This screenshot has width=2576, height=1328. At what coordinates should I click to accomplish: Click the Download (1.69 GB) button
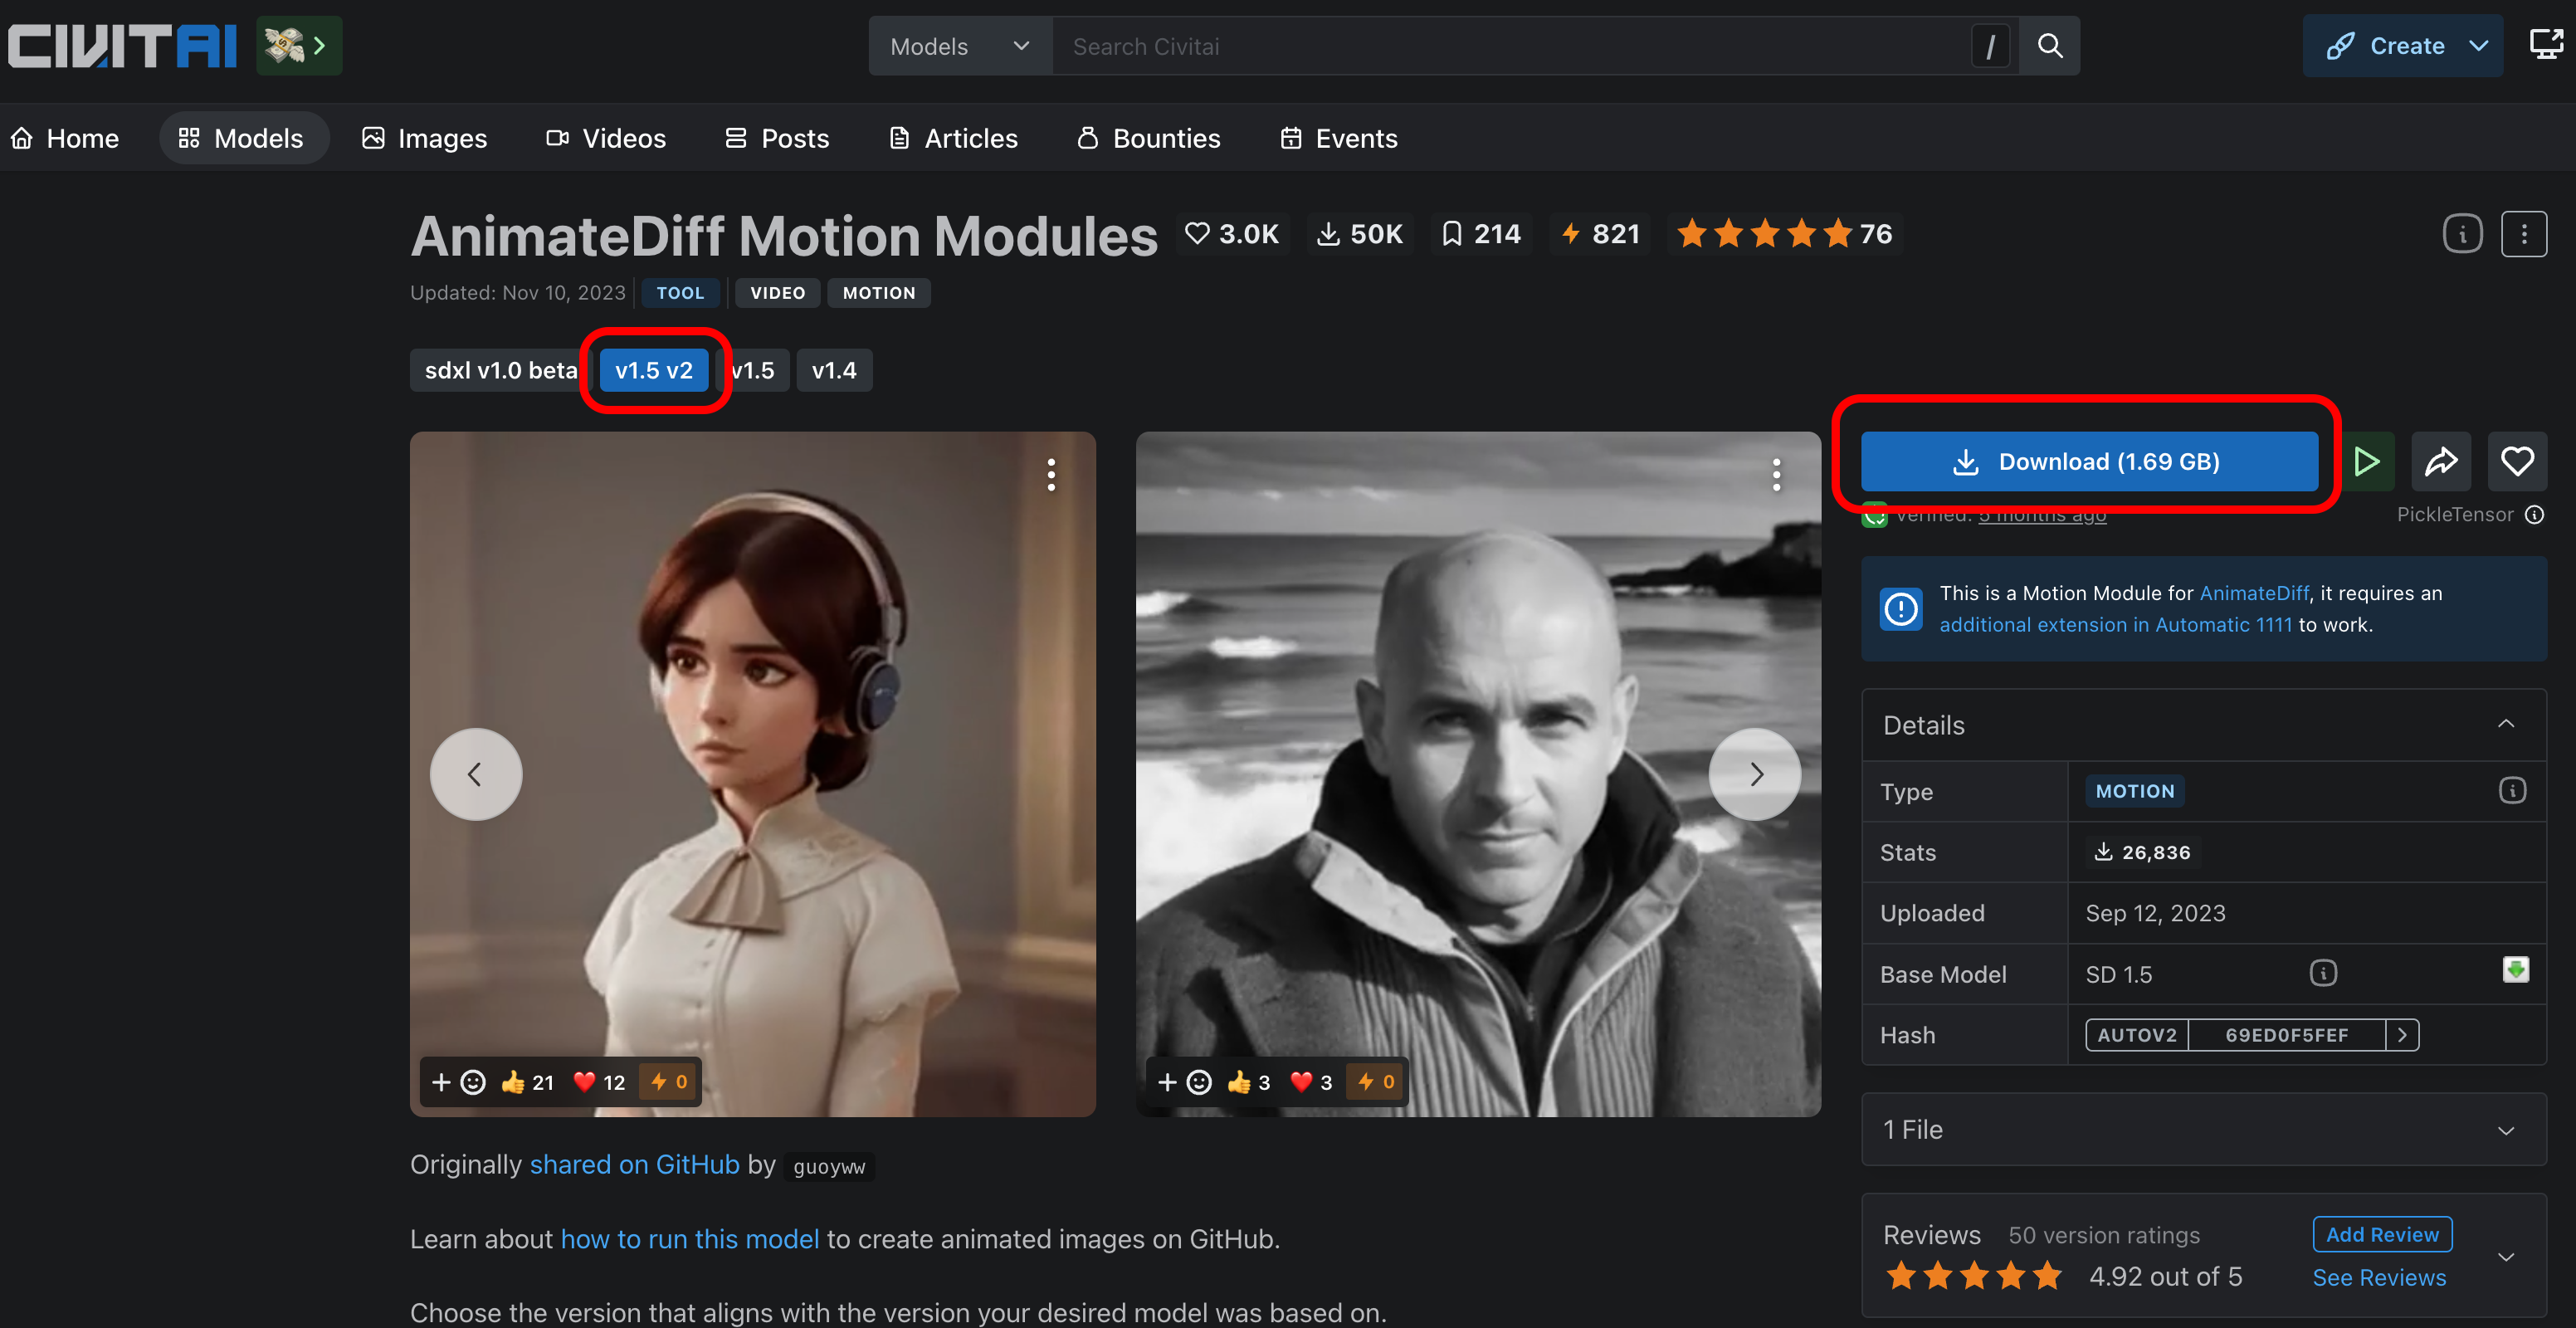pyautogui.click(x=2088, y=461)
